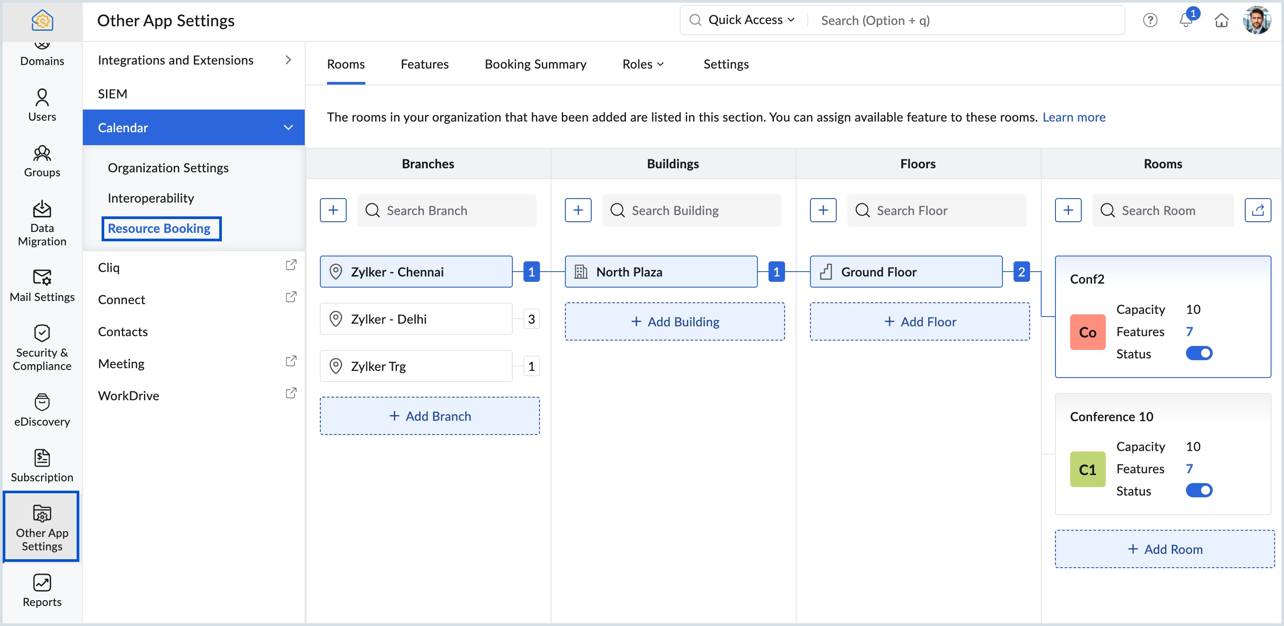Click the Search Floor input field
This screenshot has height=626, width=1284.
937,210
